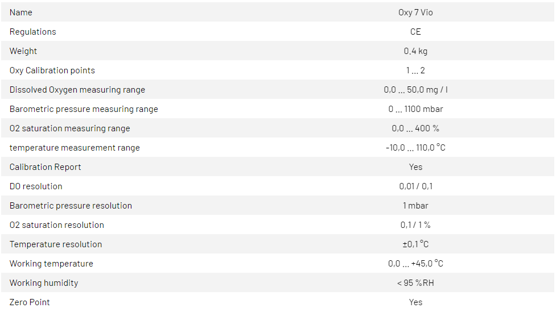Click Barometric pressure measuring range label
Screen dimensions: 556x312
click(84, 109)
